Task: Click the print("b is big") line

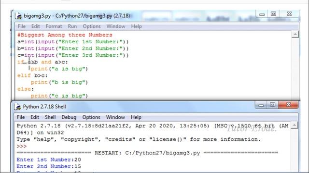Action: [x=59, y=82]
